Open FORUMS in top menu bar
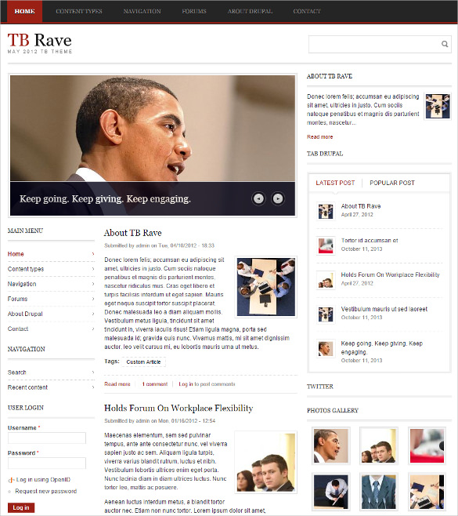Screen dimensions: 458x516 (194, 11)
